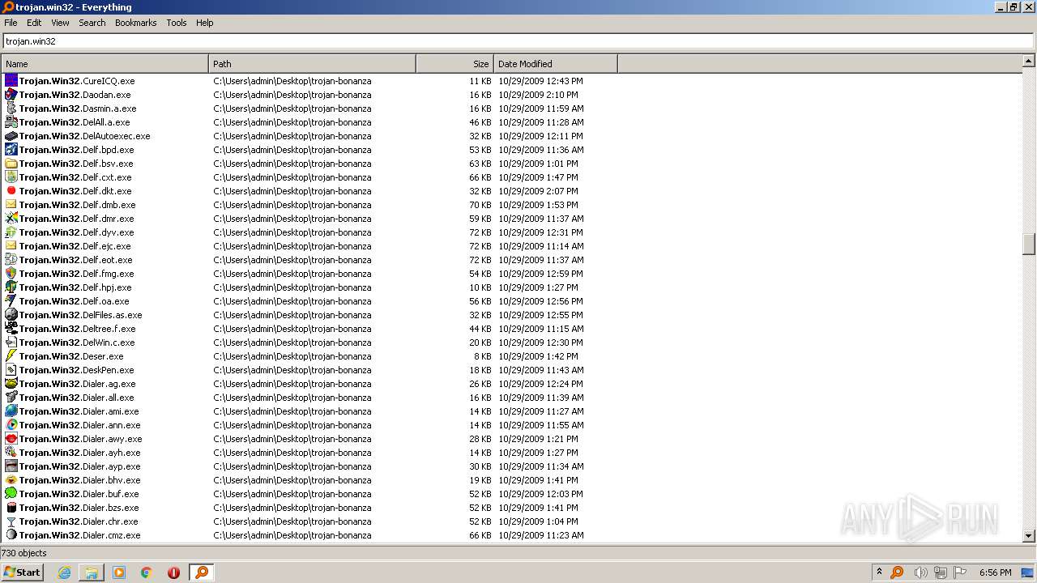Click the Start button
The image size is (1037, 583).
pyautogui.click(x=23, y=572)
